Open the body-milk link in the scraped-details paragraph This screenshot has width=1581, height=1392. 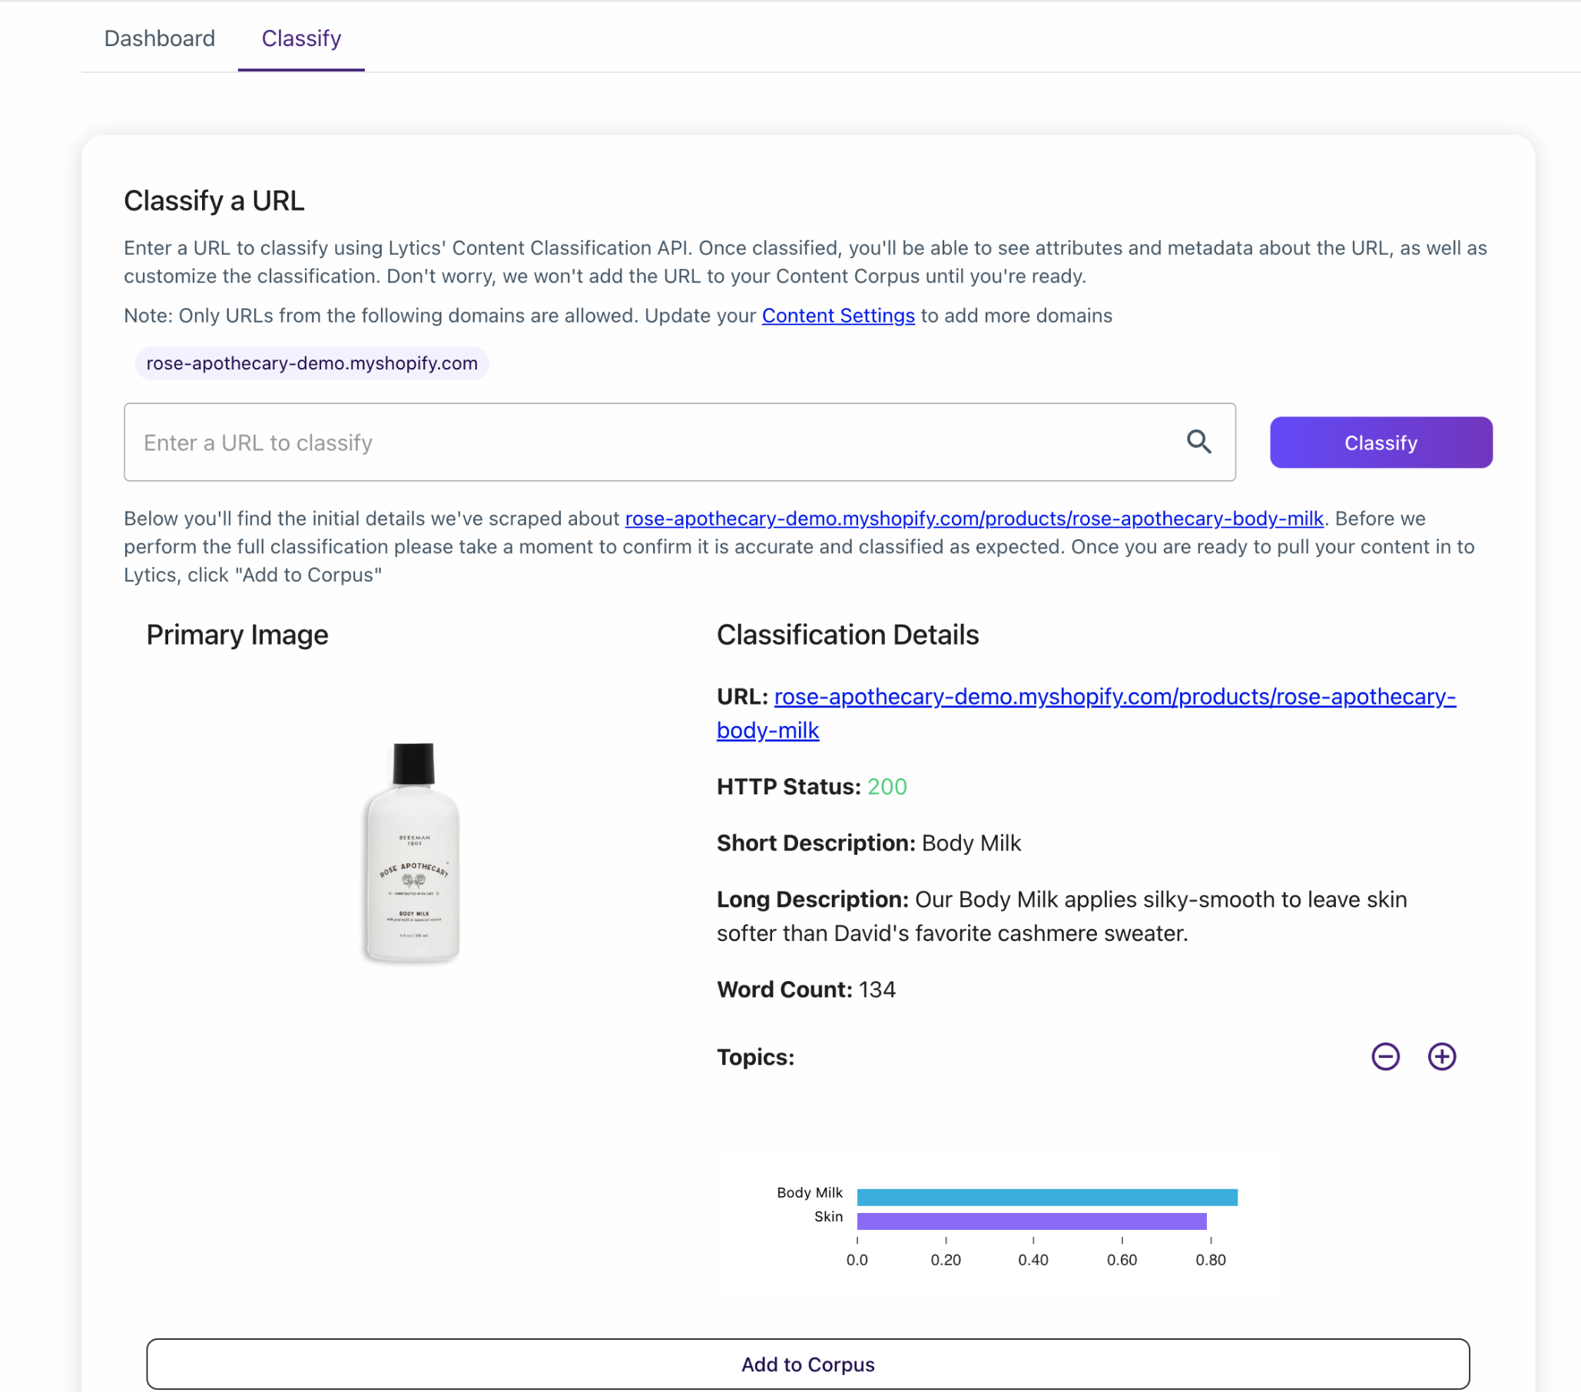click(x=974, y=518)
